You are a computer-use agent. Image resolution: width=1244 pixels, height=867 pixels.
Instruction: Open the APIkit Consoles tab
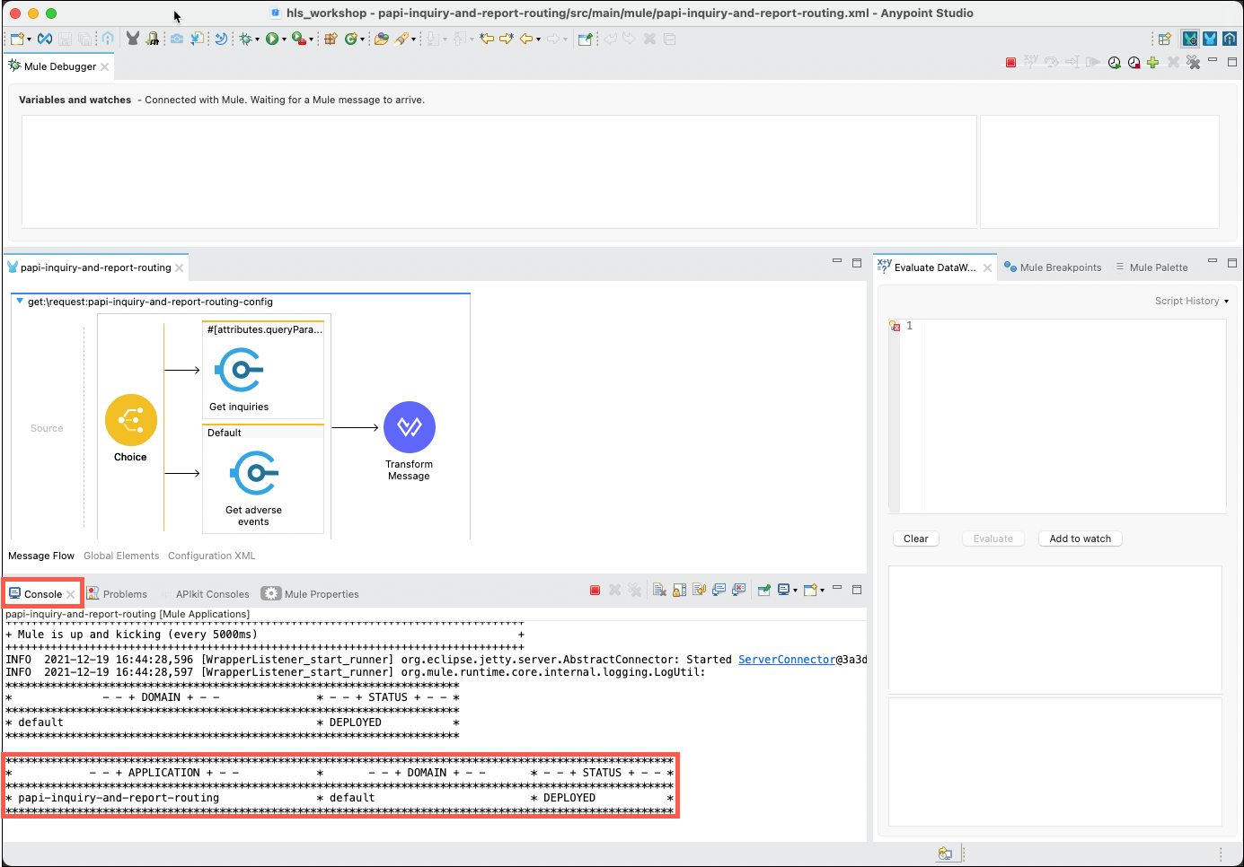(205, 594)
